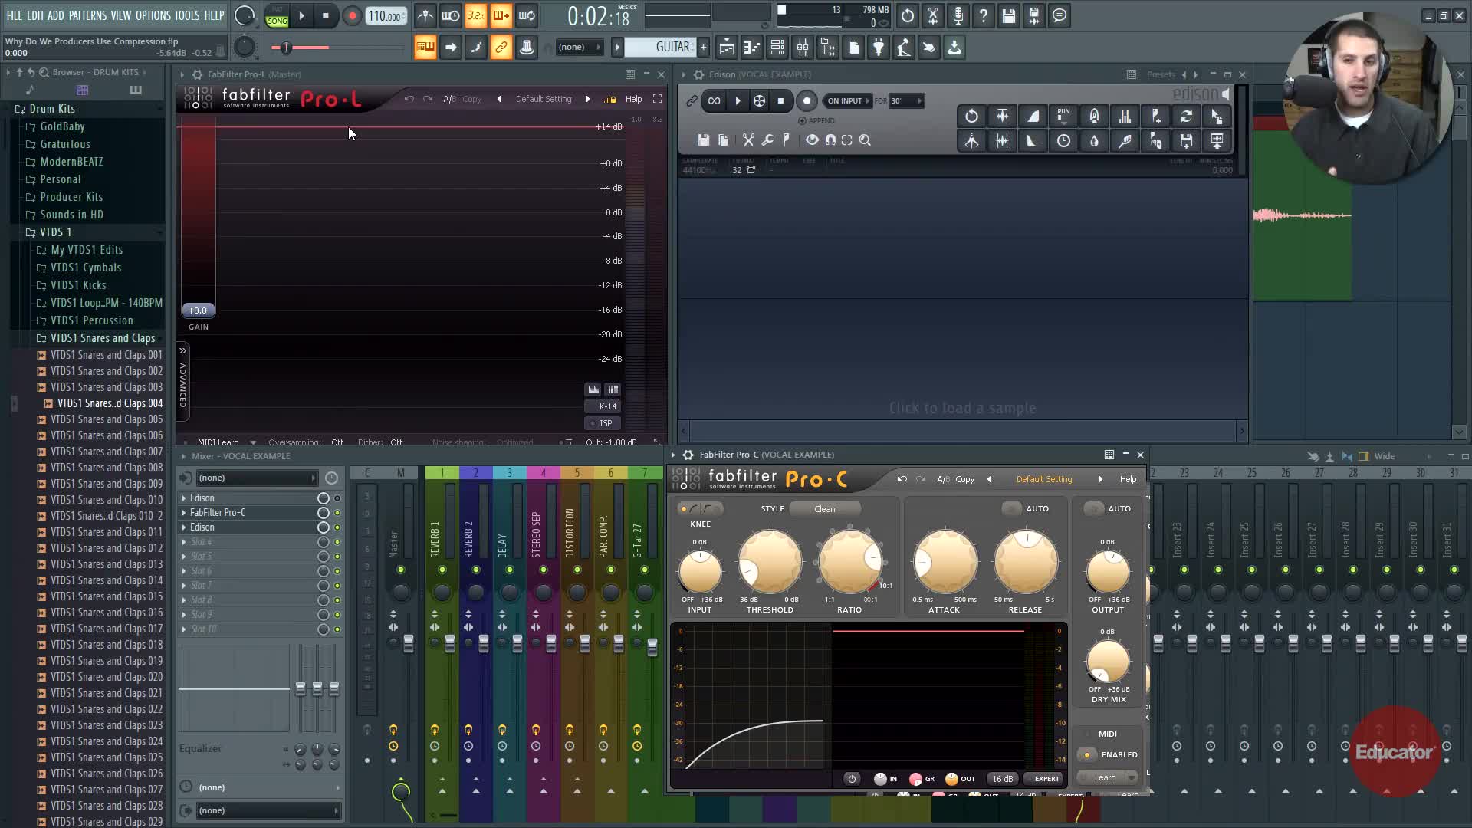Open the piano roll view icon
Screen dimensions: 1472x828
[x=752, y=48]
